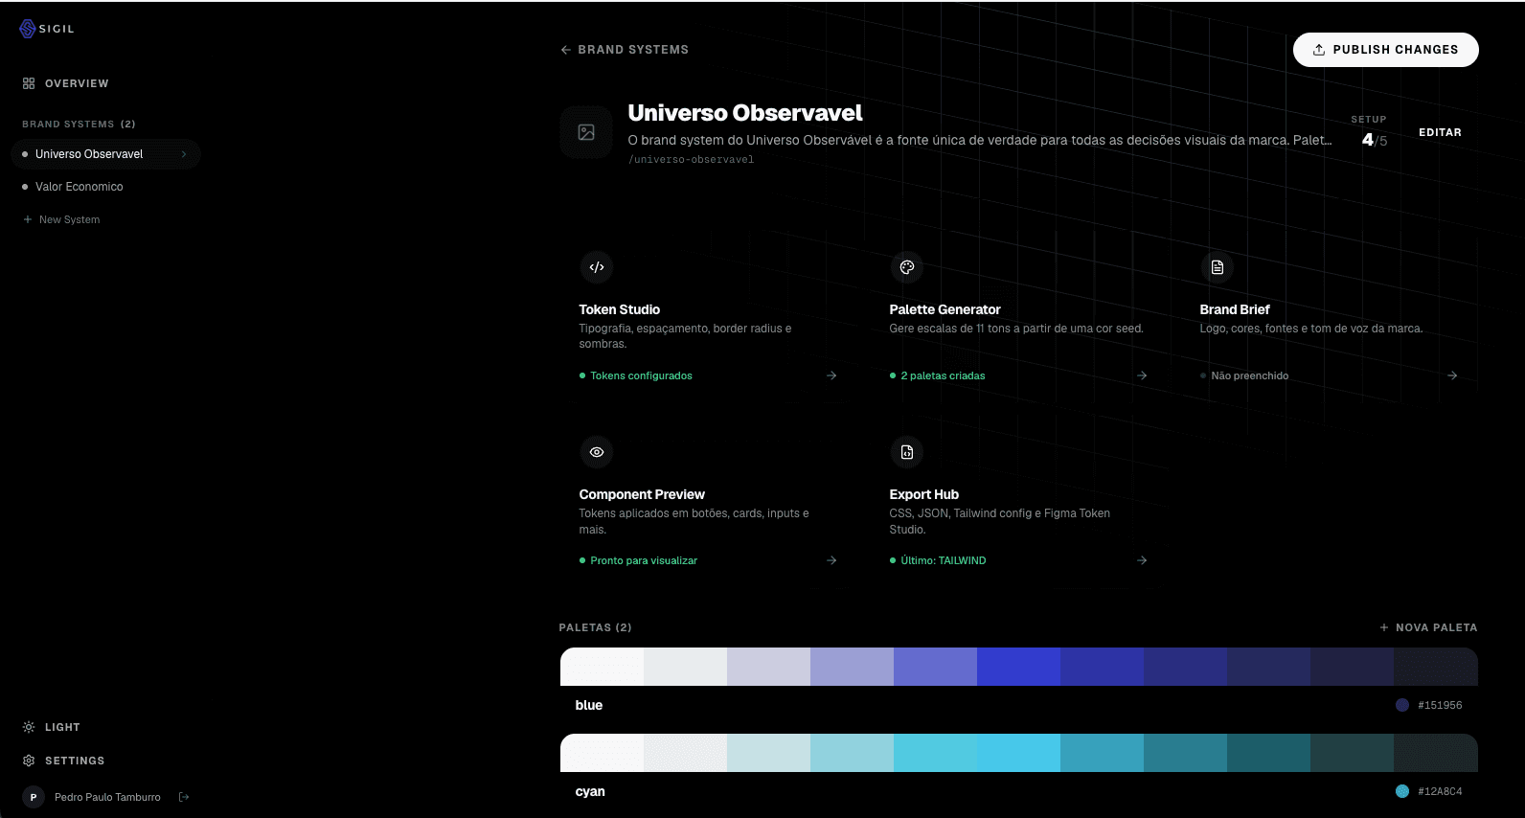Click the Nova Paleta button

[x=1428, y=627]
